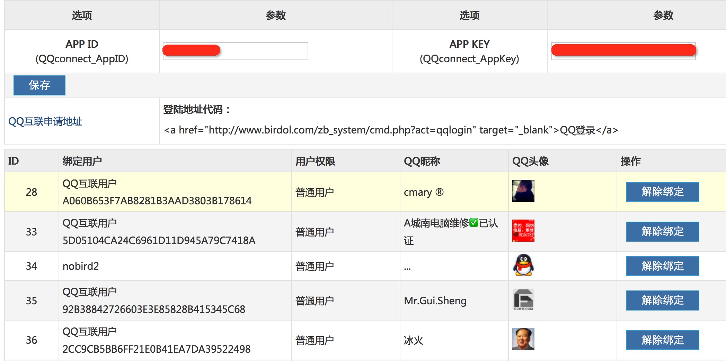
Task: Select ID cell 36
Action: [32, 340]
